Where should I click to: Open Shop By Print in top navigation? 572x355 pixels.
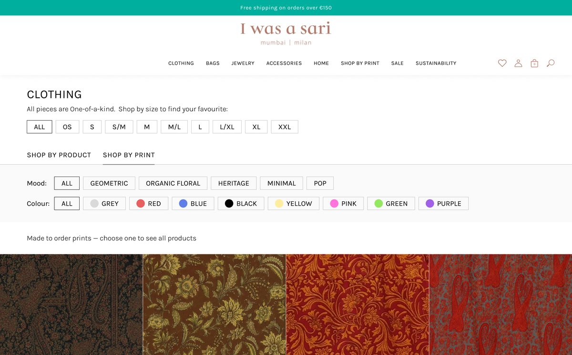tap(360, 63)
